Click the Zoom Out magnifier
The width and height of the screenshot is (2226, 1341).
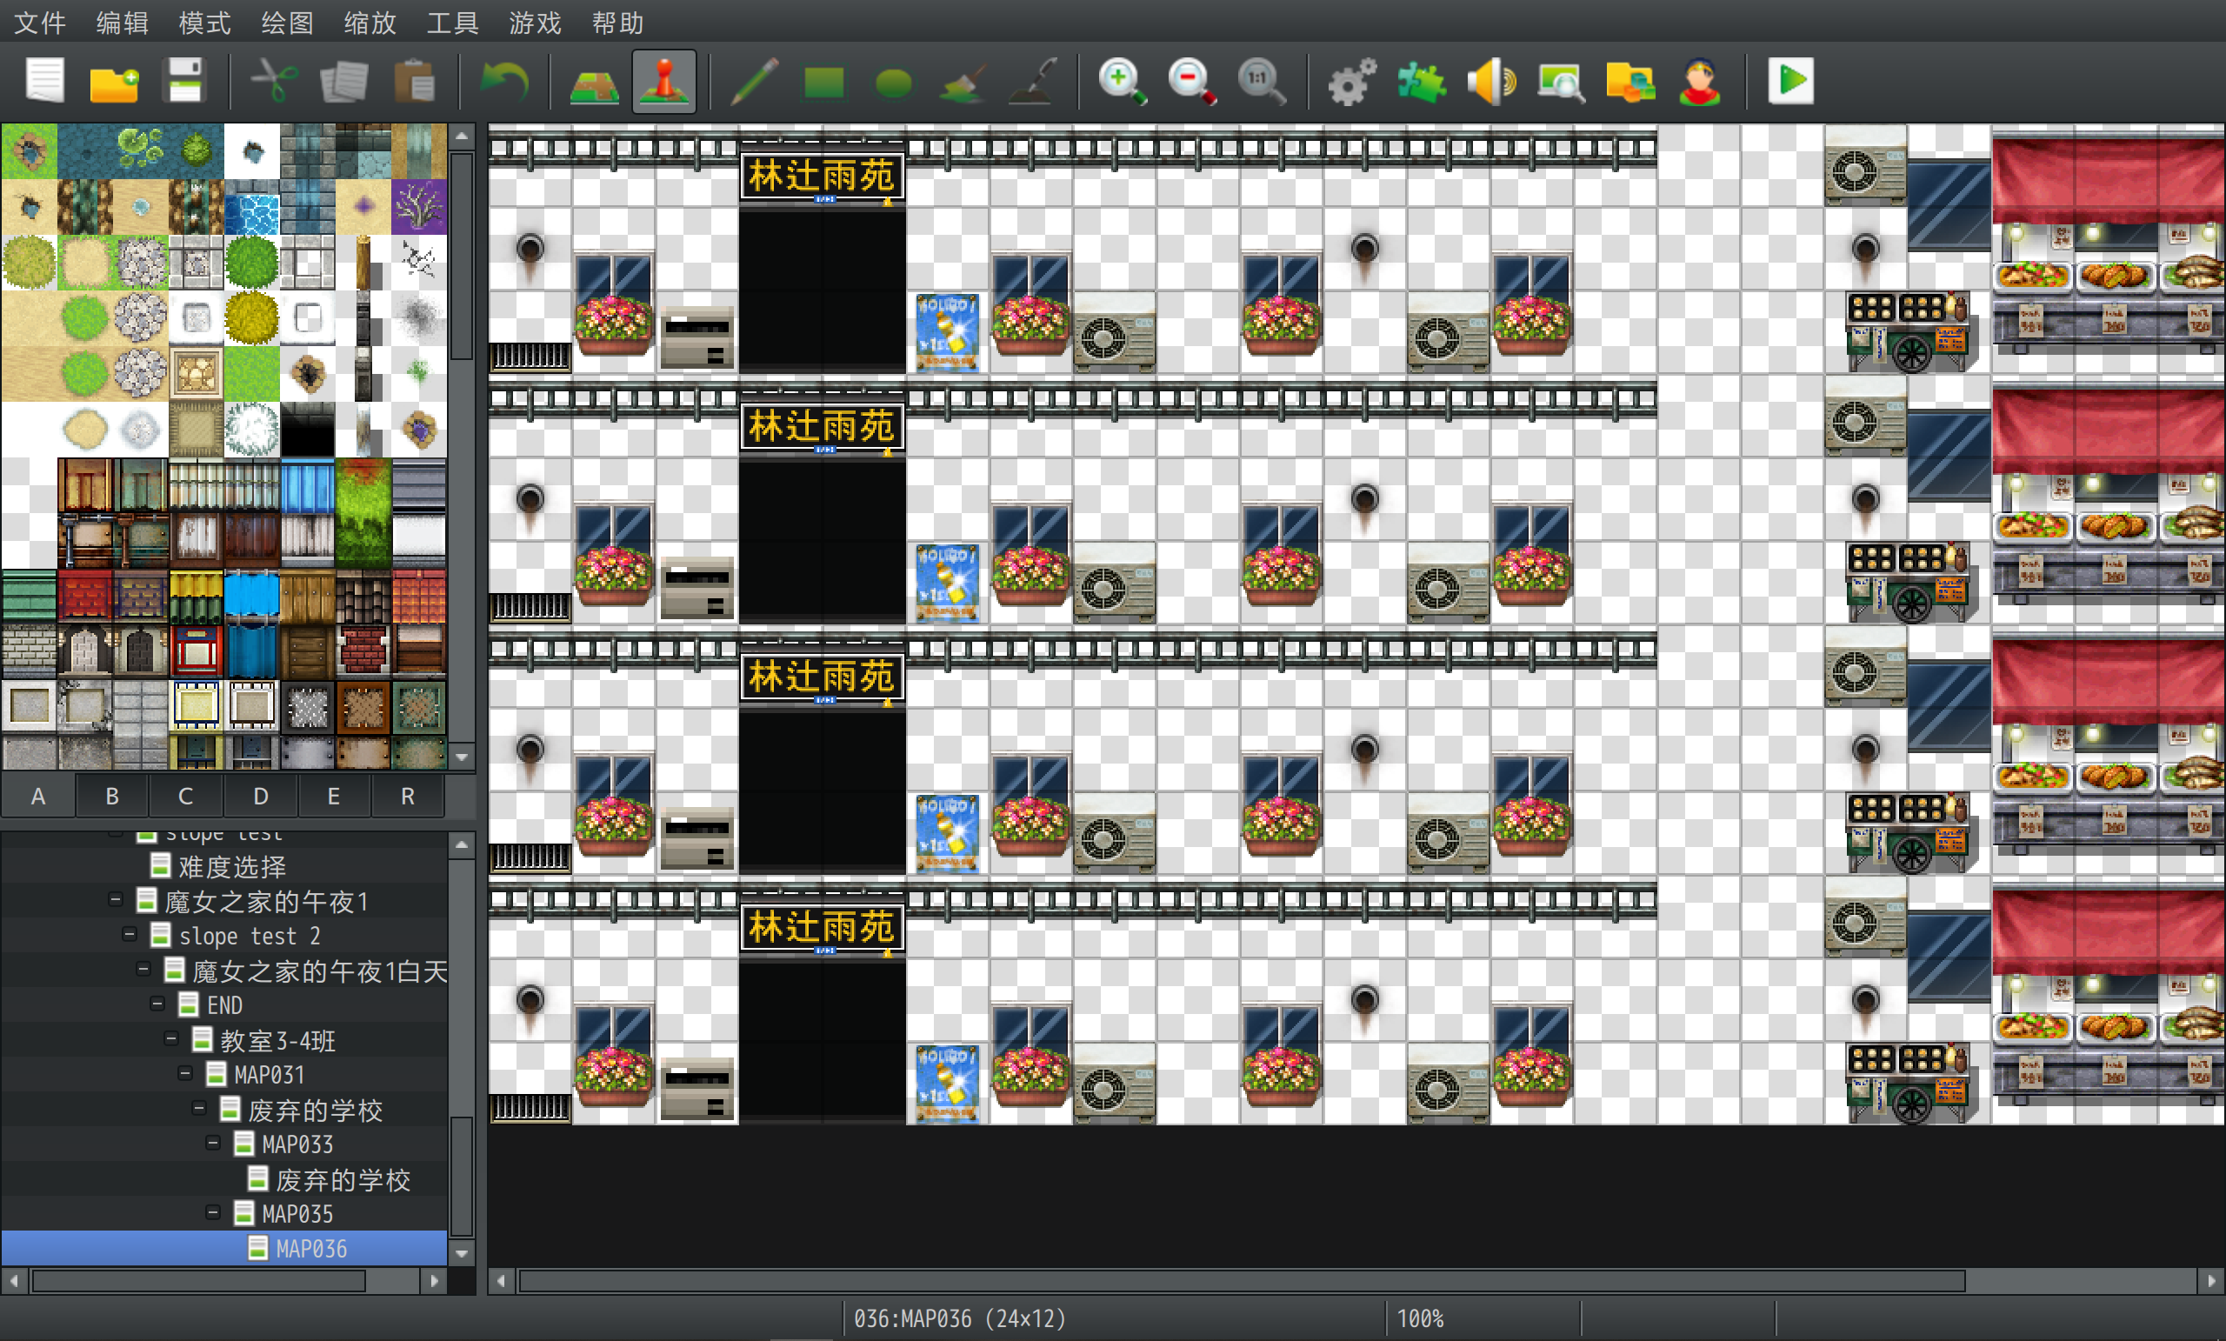[1191, 82]
